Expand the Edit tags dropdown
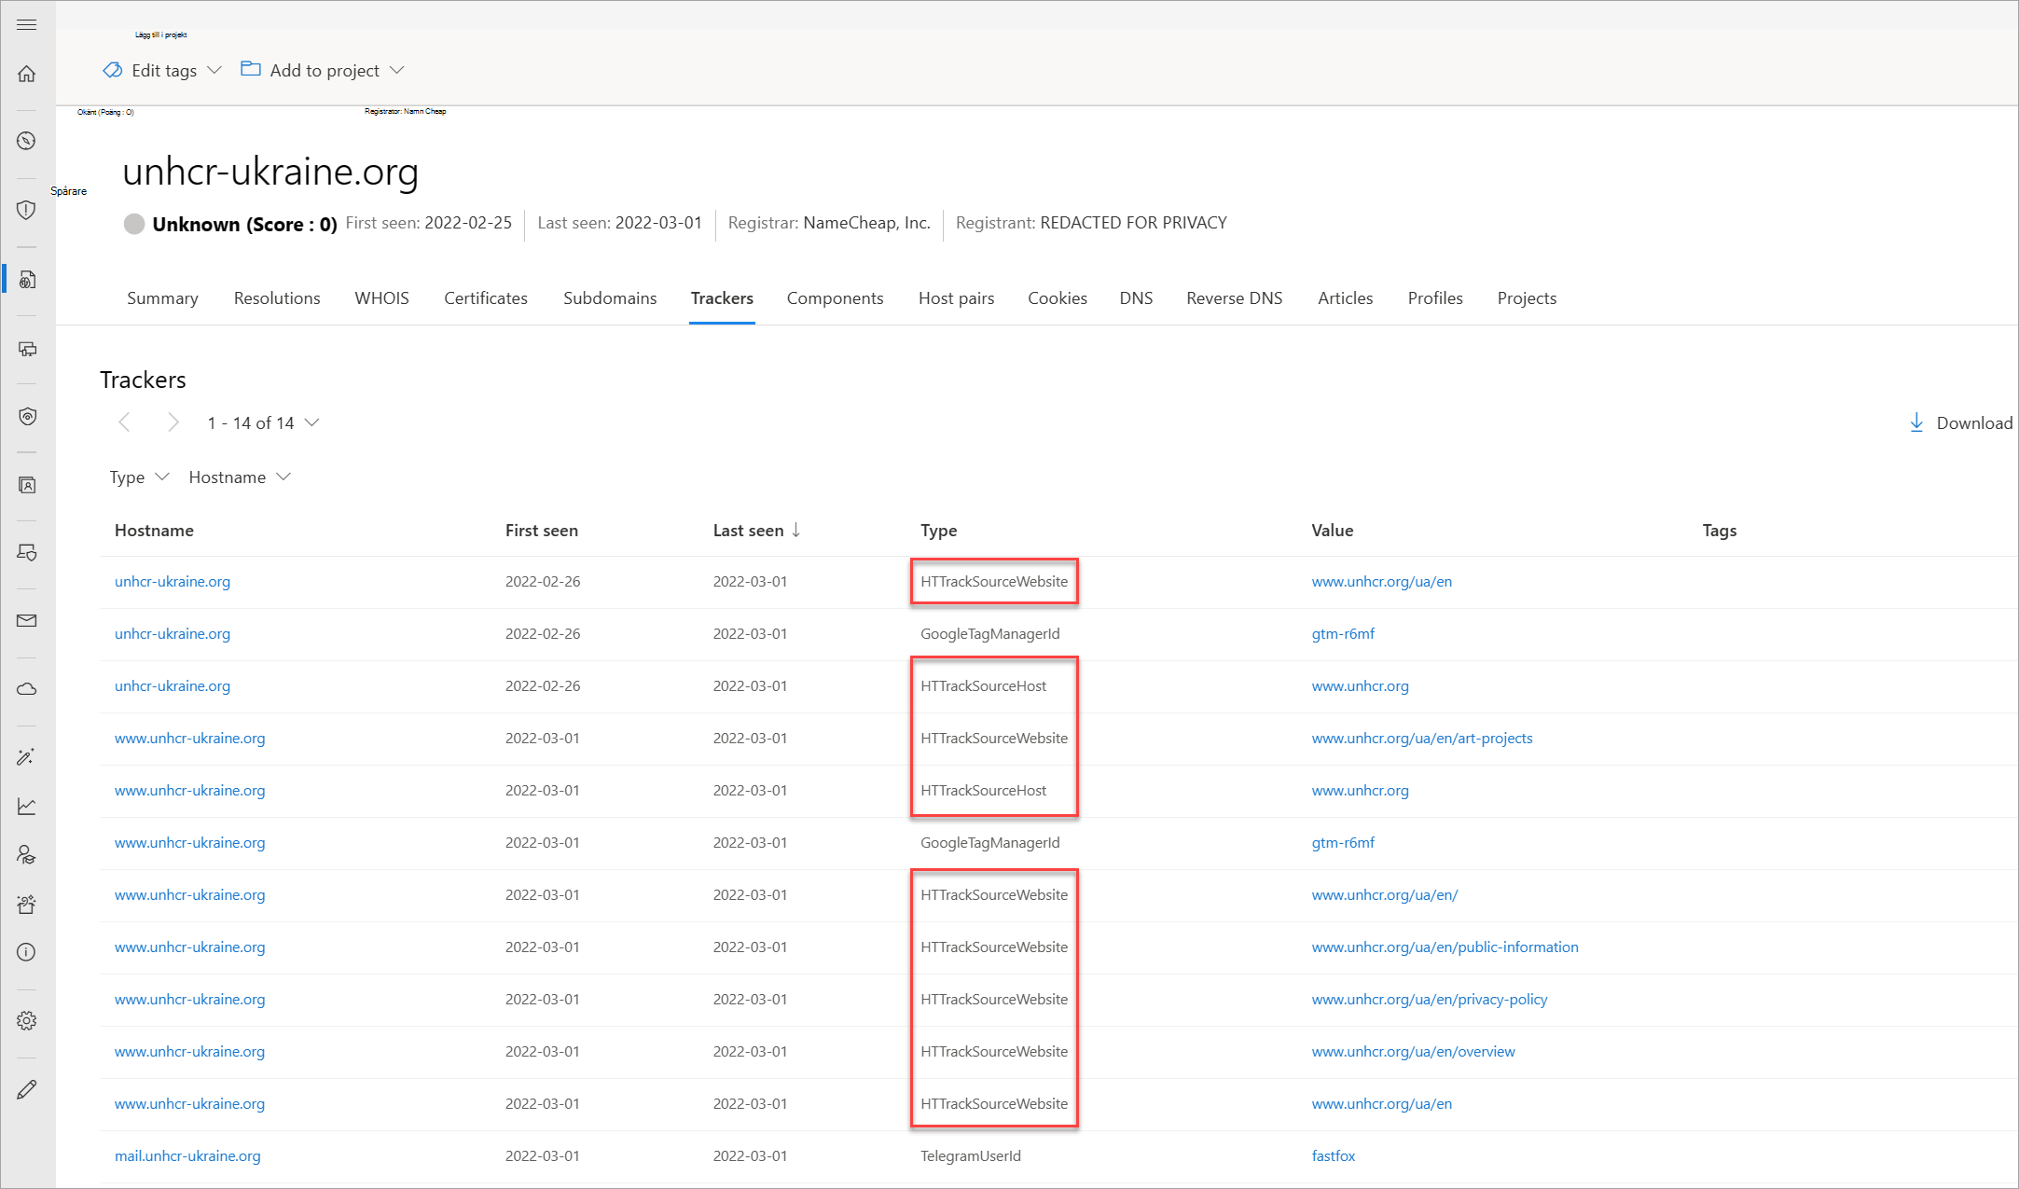 click(x=163, y=71)
